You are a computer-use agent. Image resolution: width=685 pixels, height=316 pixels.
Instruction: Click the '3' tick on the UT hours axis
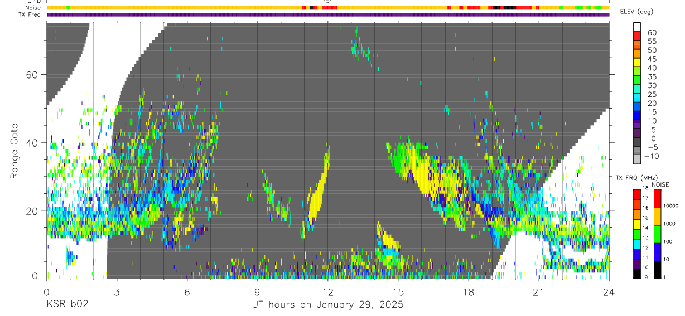116,291
